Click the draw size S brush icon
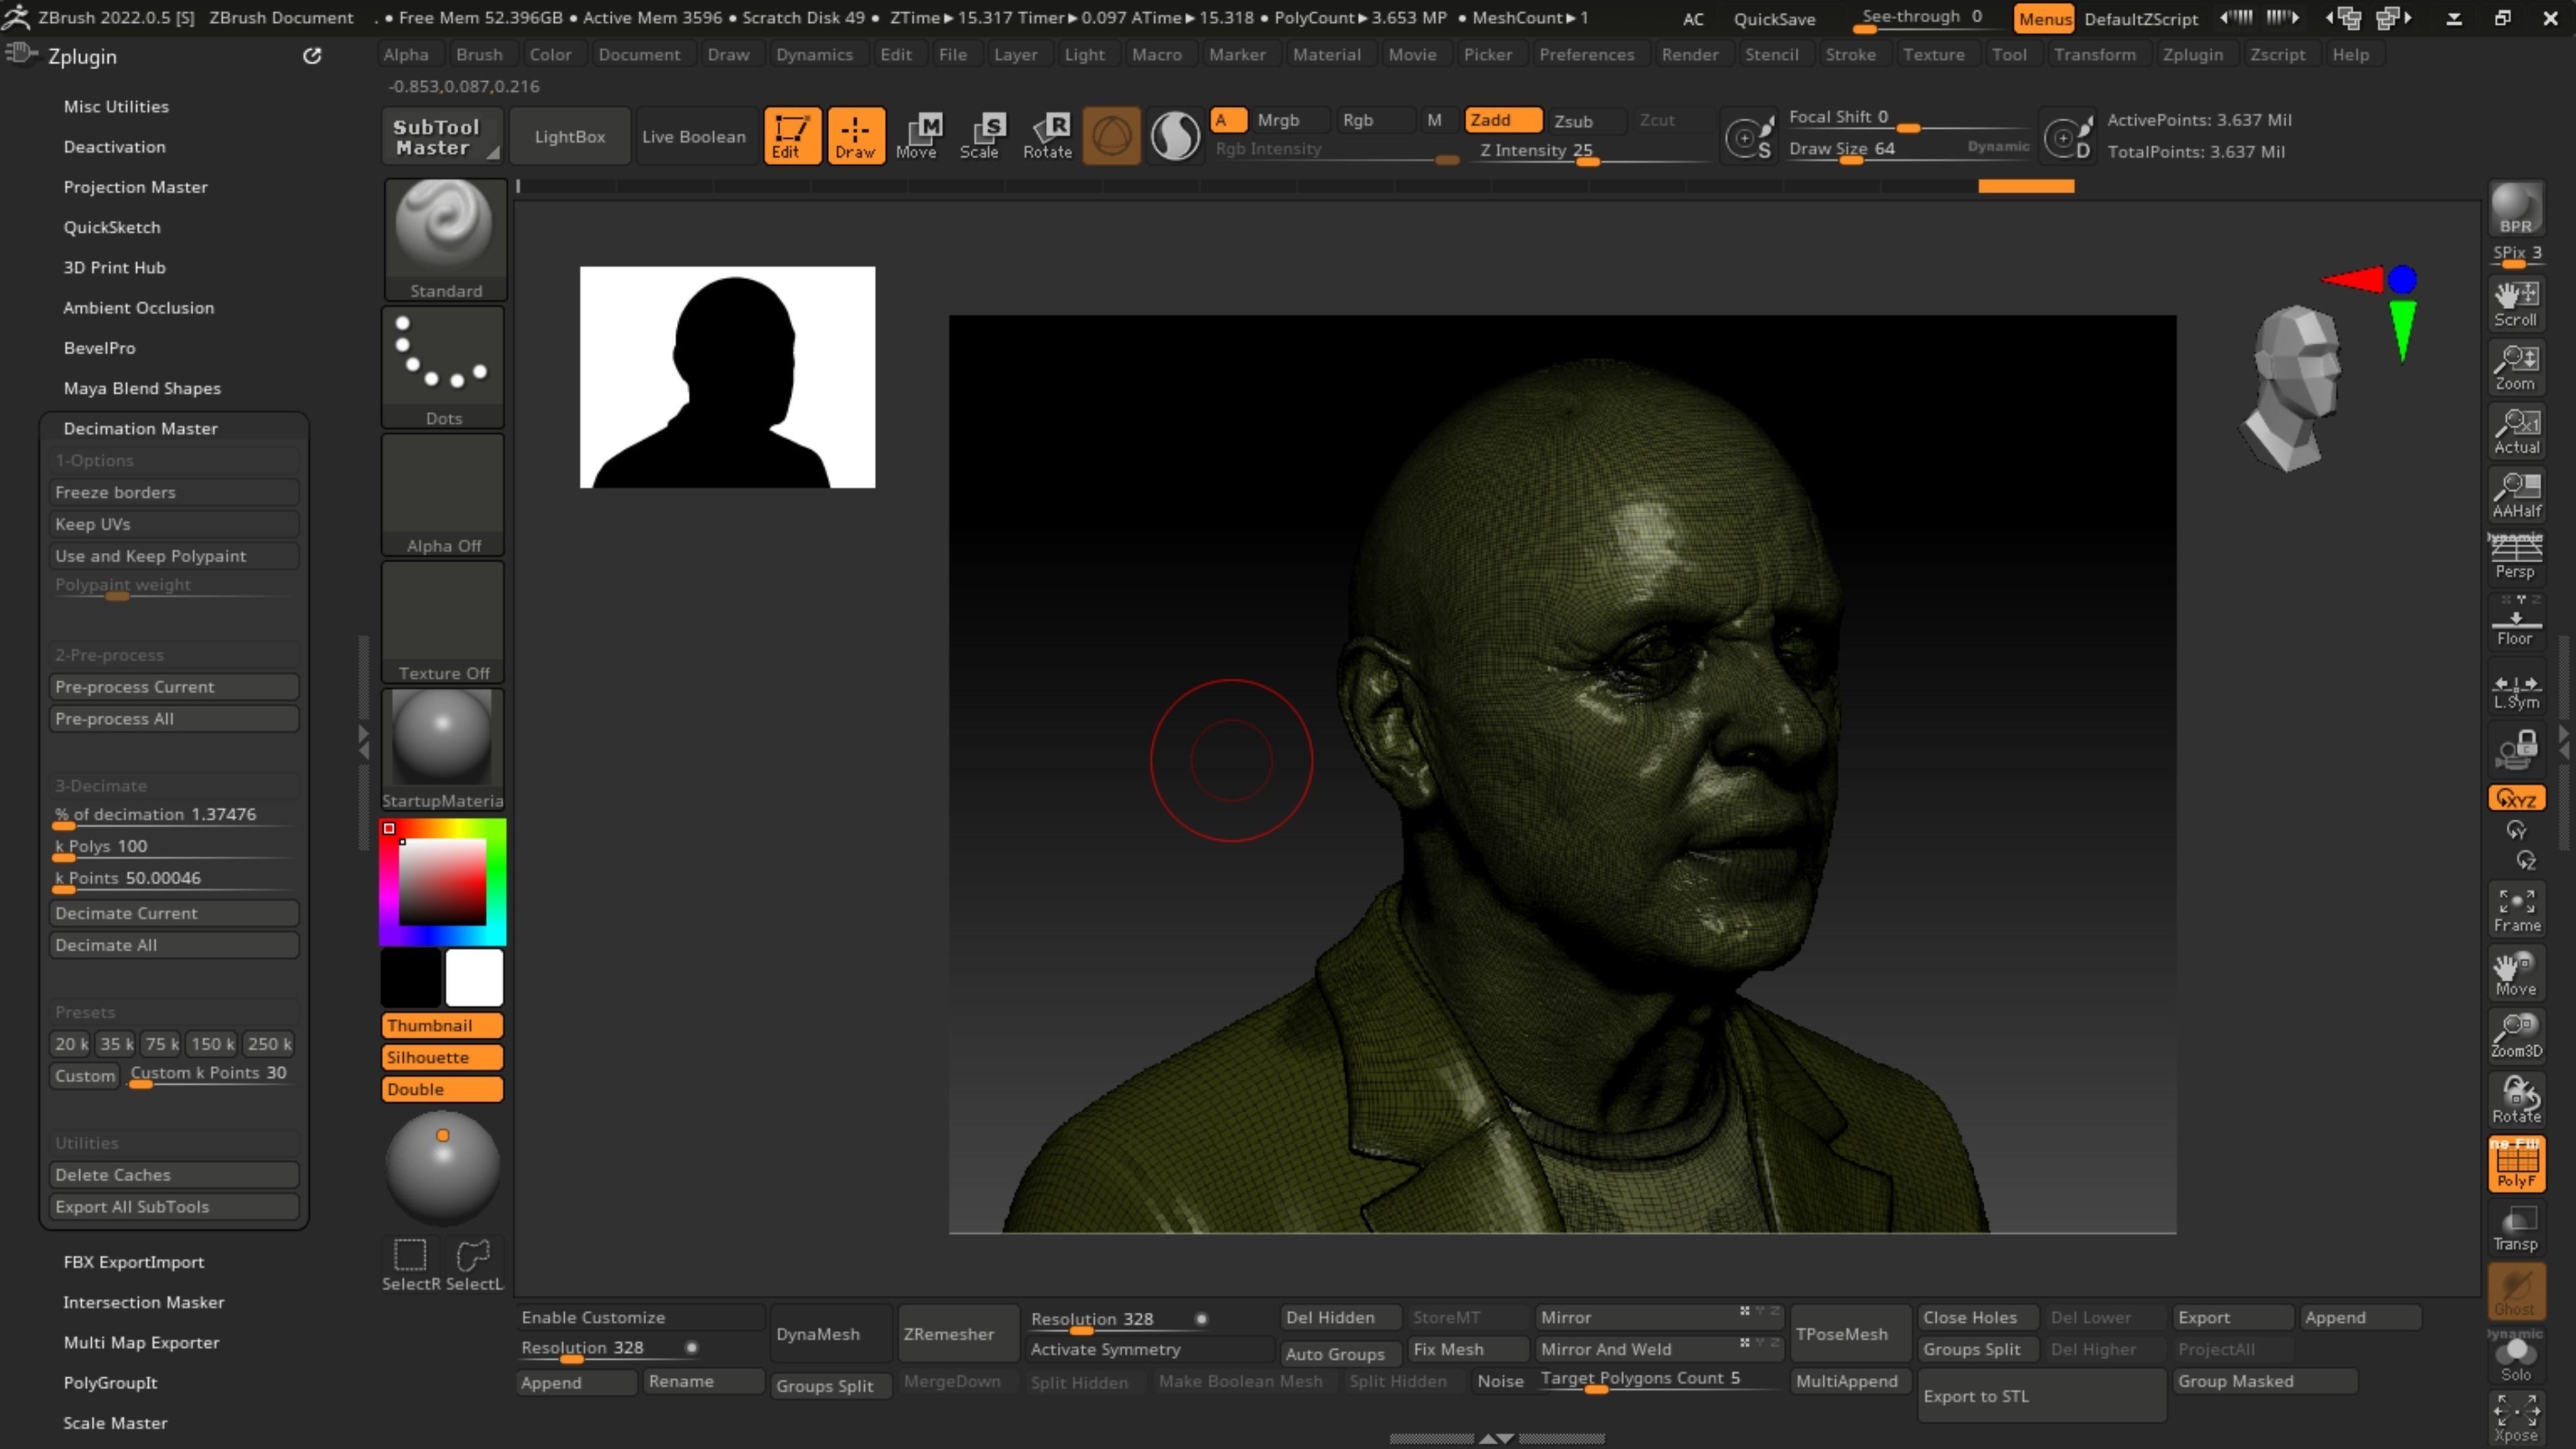 (x=1749, y=137)
